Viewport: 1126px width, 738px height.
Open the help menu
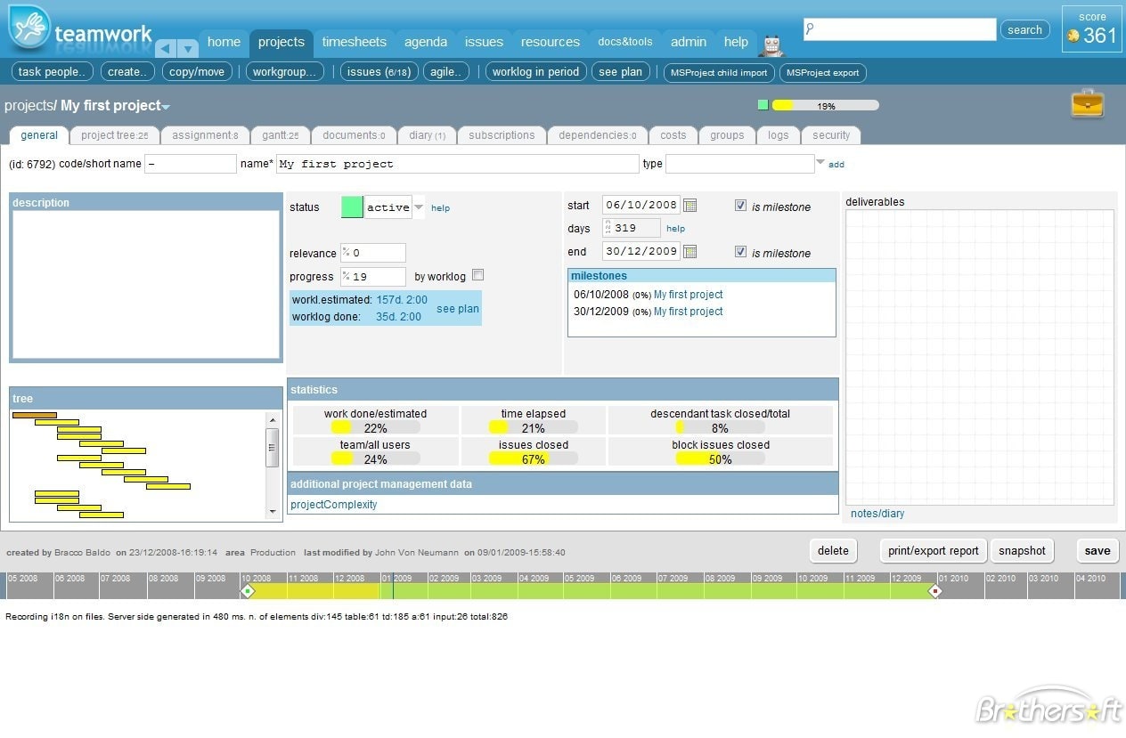coord(737,42)
